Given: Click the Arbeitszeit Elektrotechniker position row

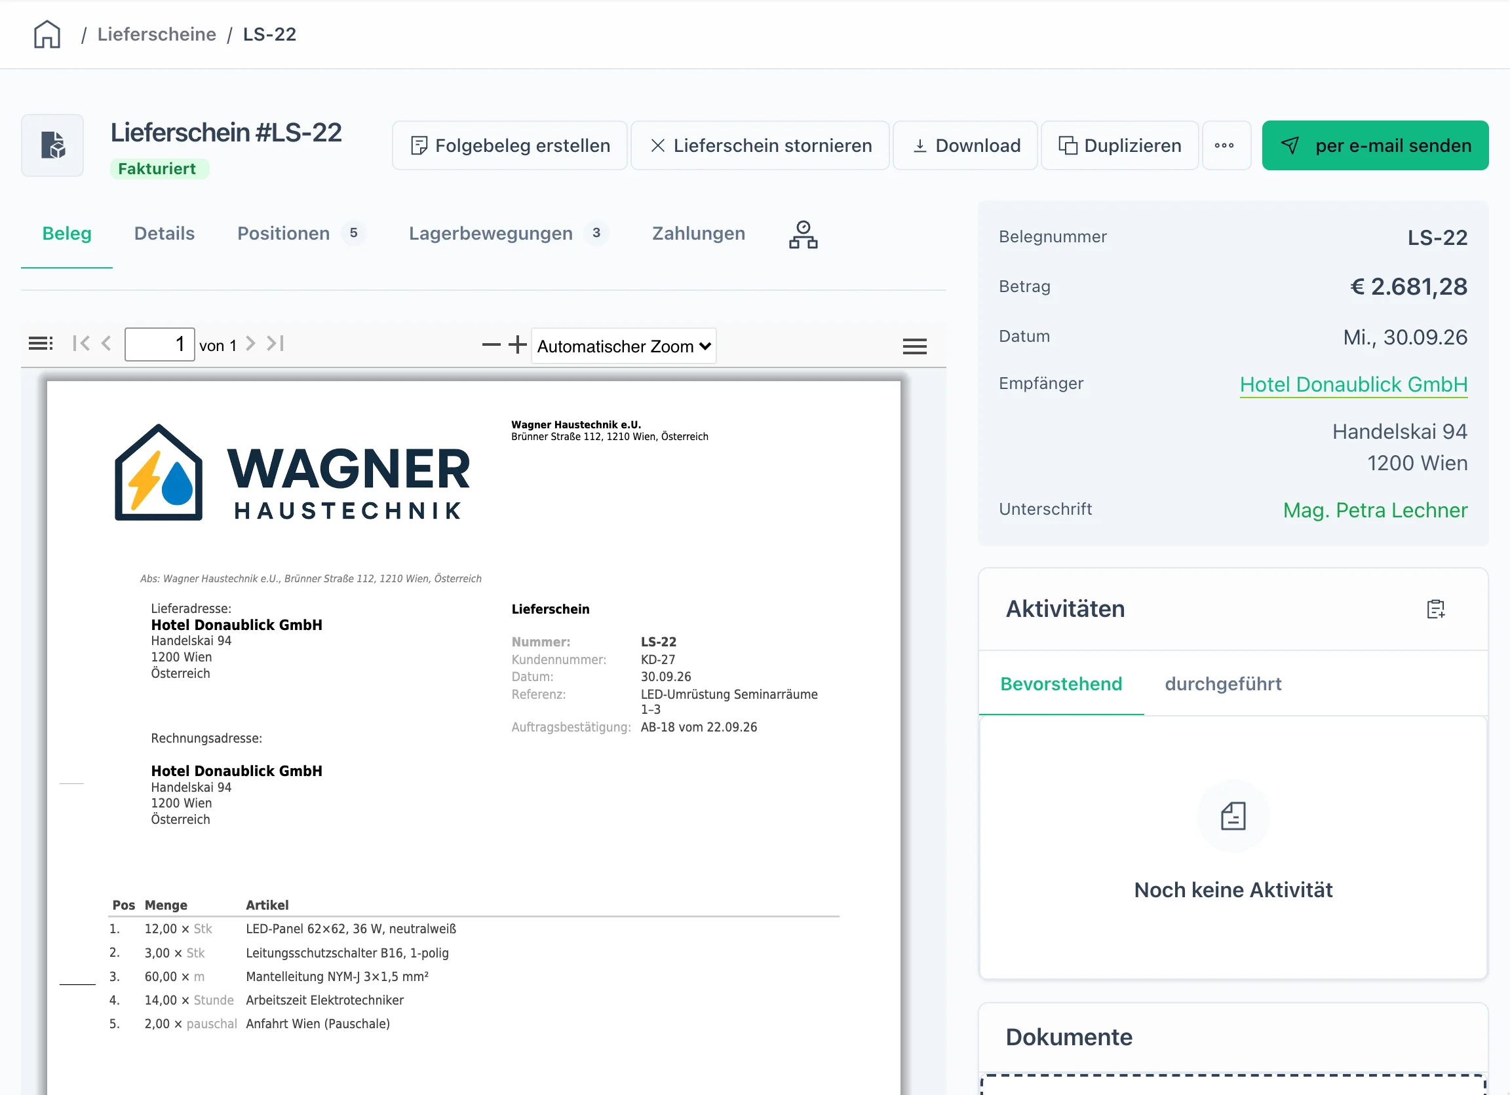Looking at the screenshot, I should pyautogui.click(x=473, y=1000).
